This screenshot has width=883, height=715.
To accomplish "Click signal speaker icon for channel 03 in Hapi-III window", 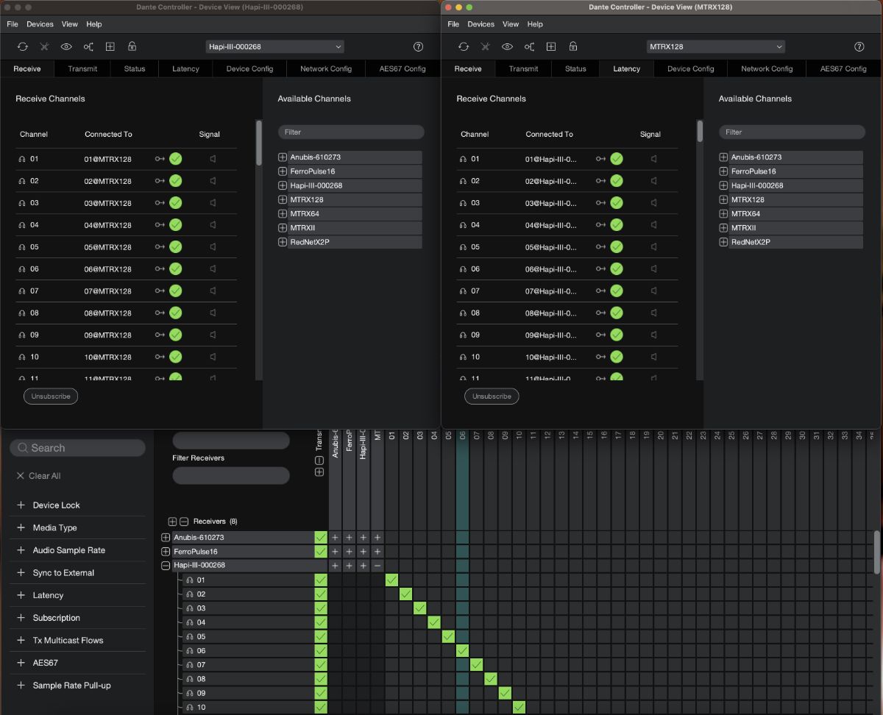I will pos(213,203).
